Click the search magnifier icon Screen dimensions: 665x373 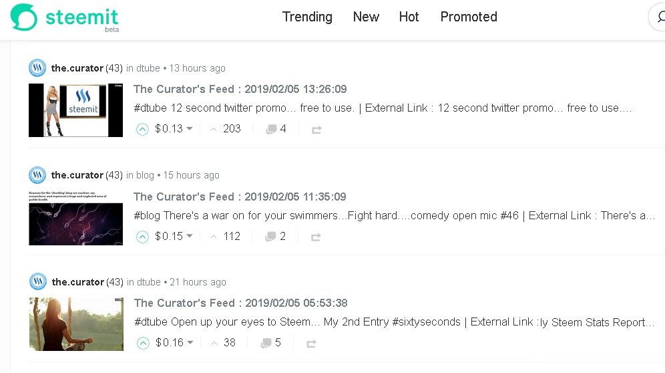tap(661, 17)
